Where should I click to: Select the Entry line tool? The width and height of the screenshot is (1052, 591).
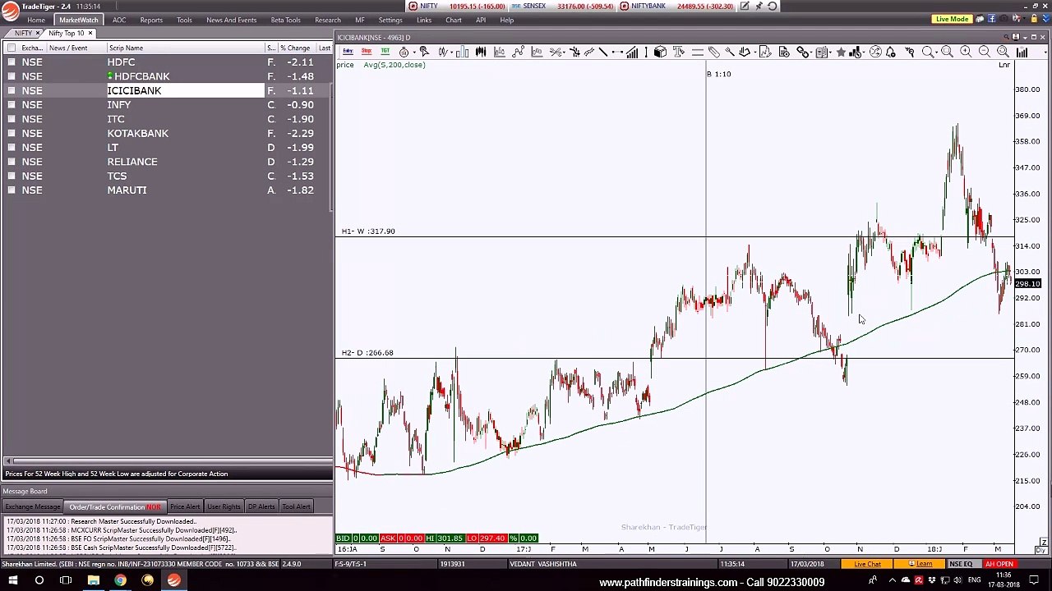(x=348, y=52)
